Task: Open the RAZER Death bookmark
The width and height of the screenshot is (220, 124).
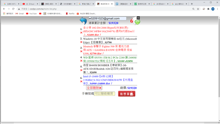Action: coord(86,14)
